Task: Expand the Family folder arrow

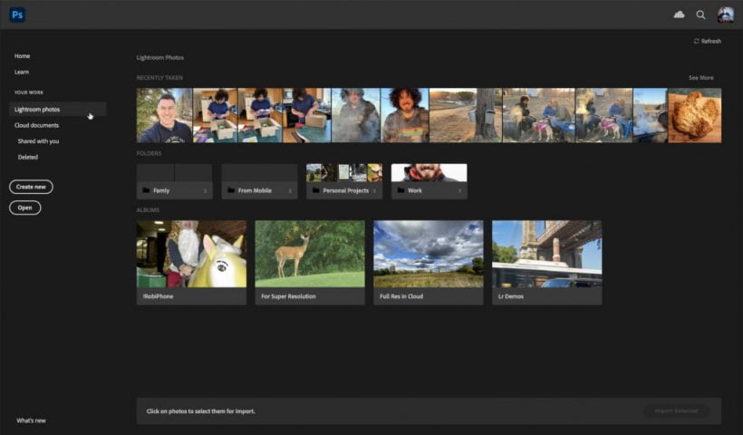Action: click(205, 191)
